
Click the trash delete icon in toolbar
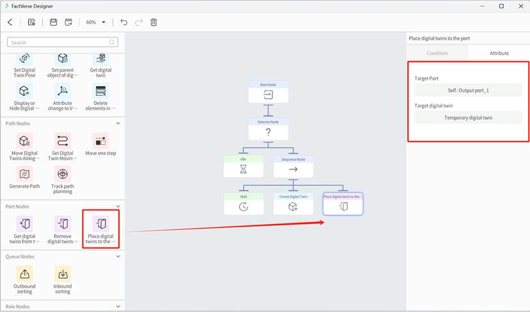[153, 22]
